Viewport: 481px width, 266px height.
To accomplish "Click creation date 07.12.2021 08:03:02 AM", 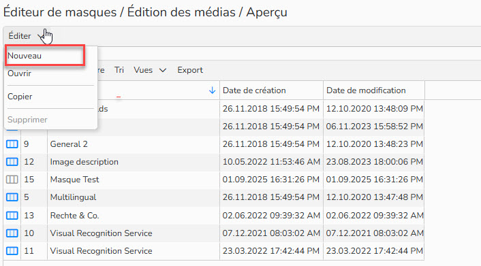I will (x=271, y=233).
